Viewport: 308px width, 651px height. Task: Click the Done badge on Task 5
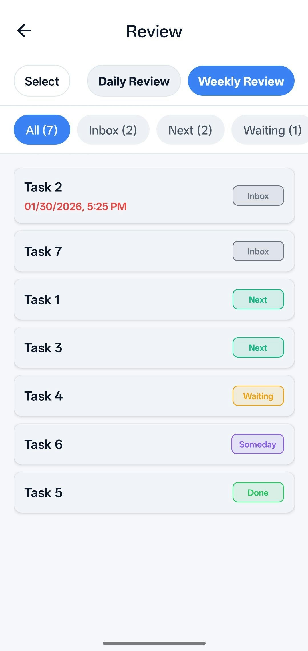click(x=258, y=492)
